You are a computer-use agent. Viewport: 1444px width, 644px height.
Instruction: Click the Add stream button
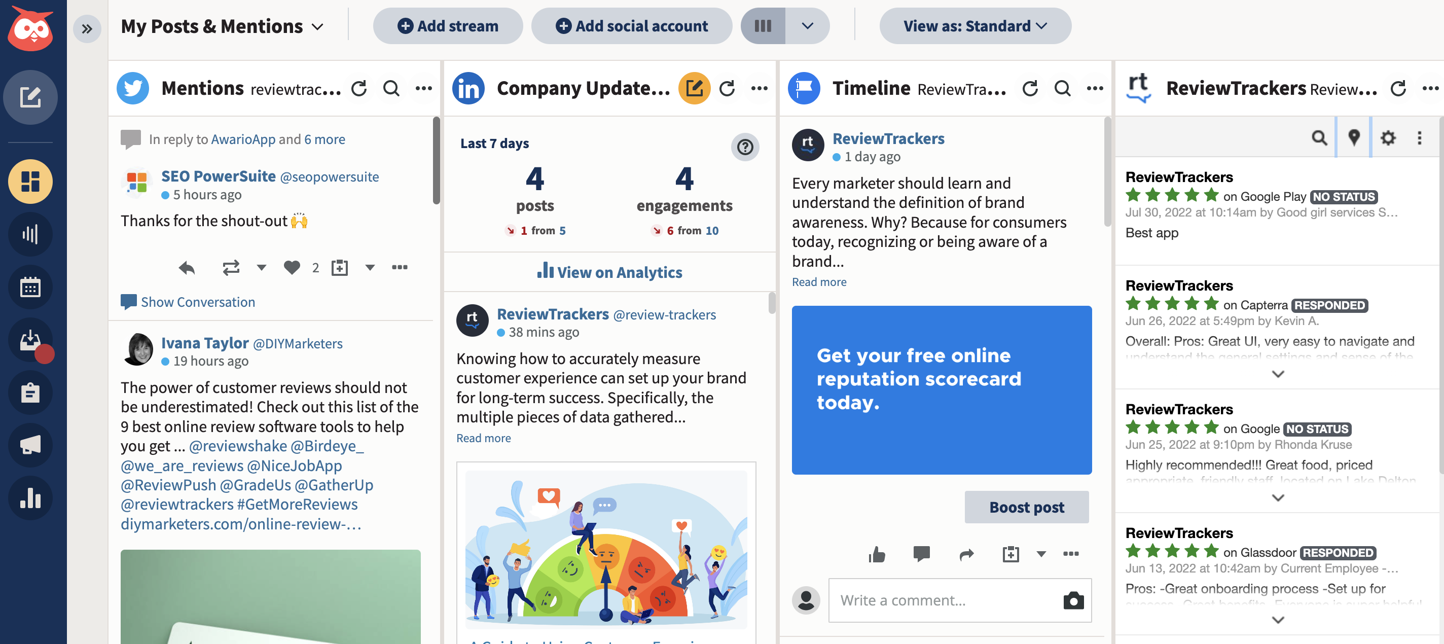447,26
